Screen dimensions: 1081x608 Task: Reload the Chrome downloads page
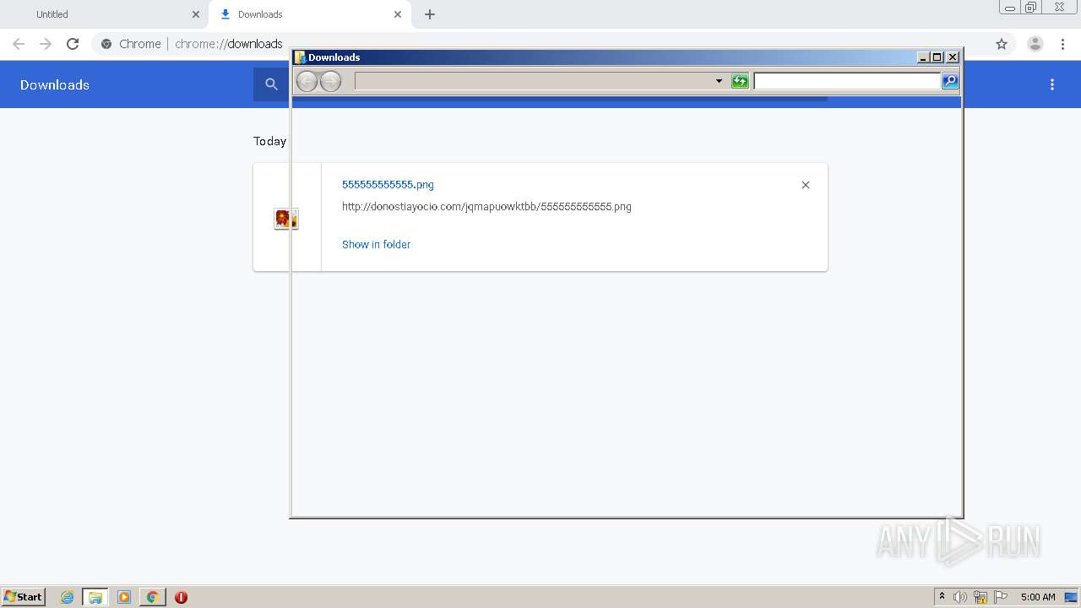click(x=73, y=44)
